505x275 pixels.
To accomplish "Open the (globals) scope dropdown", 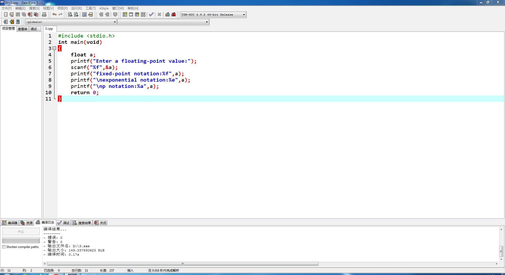I will pos(71,22).
